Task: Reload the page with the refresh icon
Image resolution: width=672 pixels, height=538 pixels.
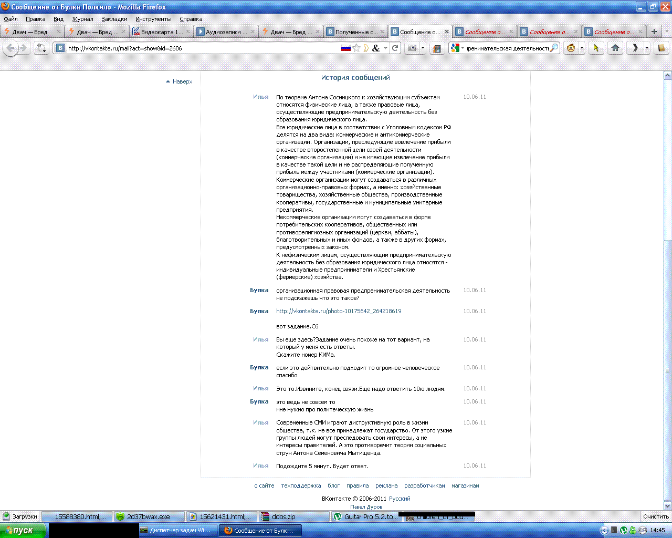Action: pos(395,48)
